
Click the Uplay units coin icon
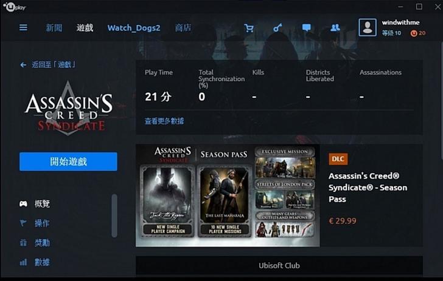pos(414,33)
